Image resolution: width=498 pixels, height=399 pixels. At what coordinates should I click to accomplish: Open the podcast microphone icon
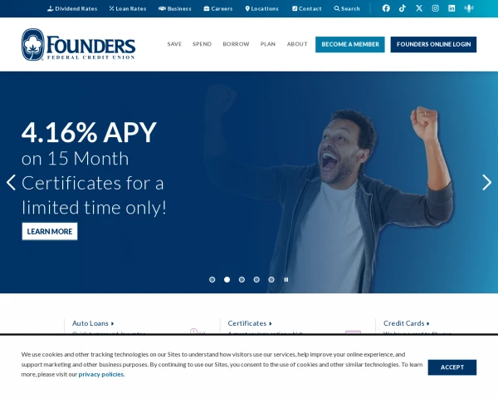[x=469, y=8]
